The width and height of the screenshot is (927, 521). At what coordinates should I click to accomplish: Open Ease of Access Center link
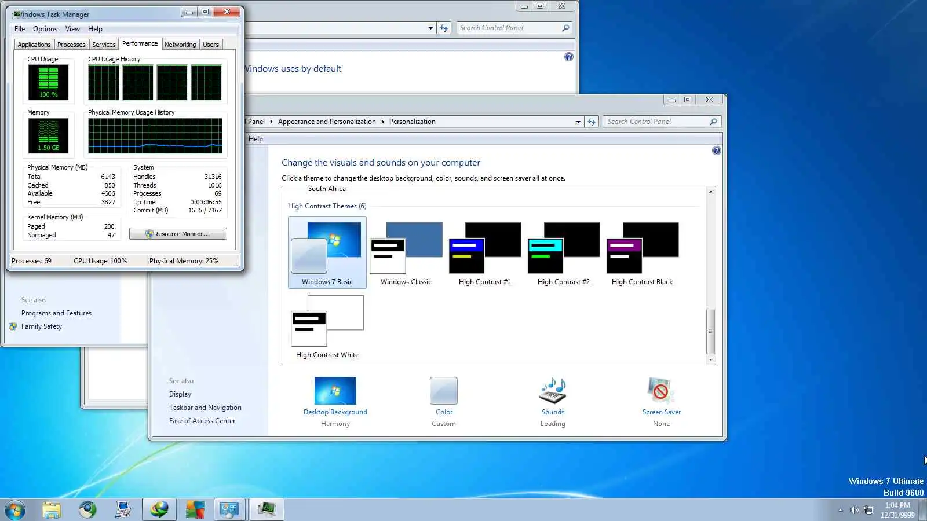[202, 421]
